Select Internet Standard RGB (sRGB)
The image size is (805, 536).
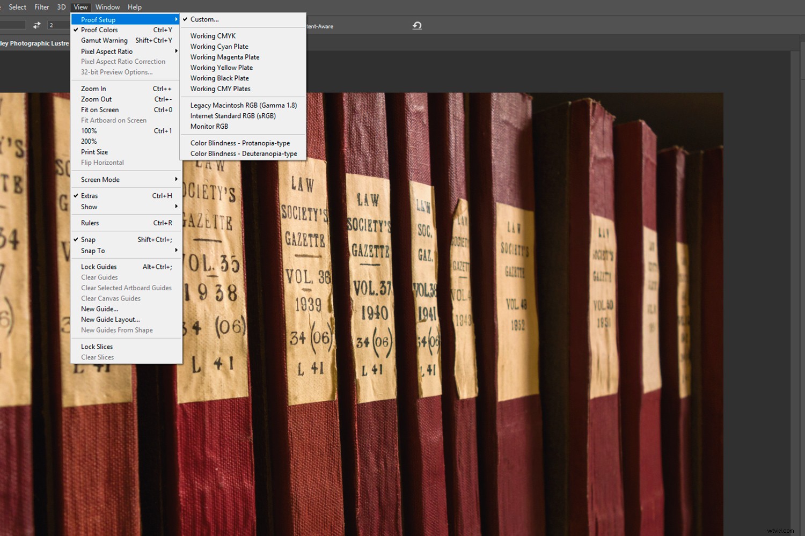click(233, 116)
